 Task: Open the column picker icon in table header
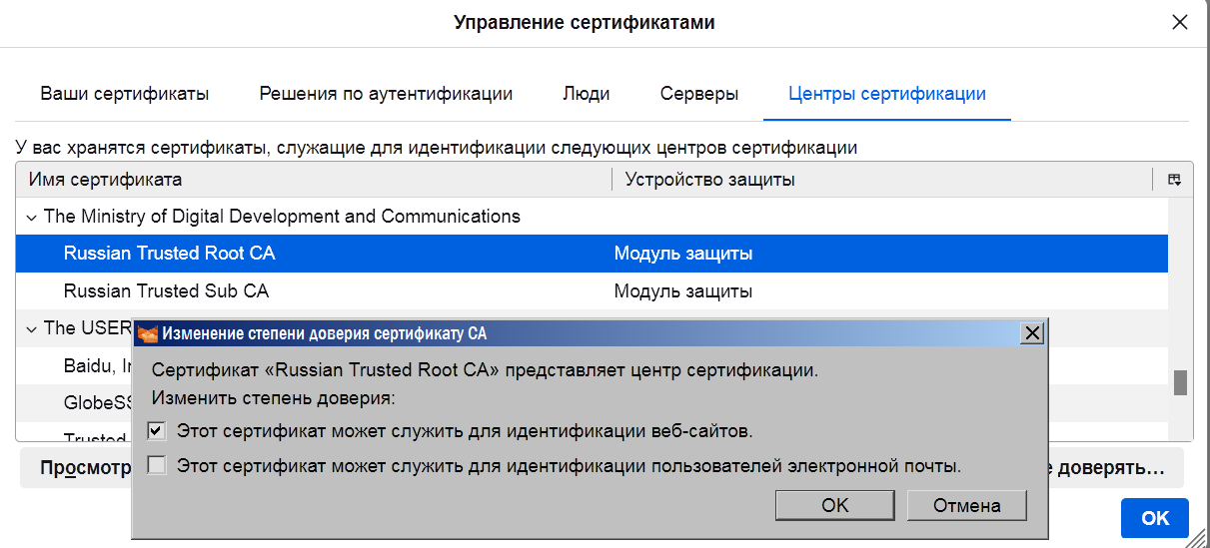pyautogui.click(x=1175, y=180)
